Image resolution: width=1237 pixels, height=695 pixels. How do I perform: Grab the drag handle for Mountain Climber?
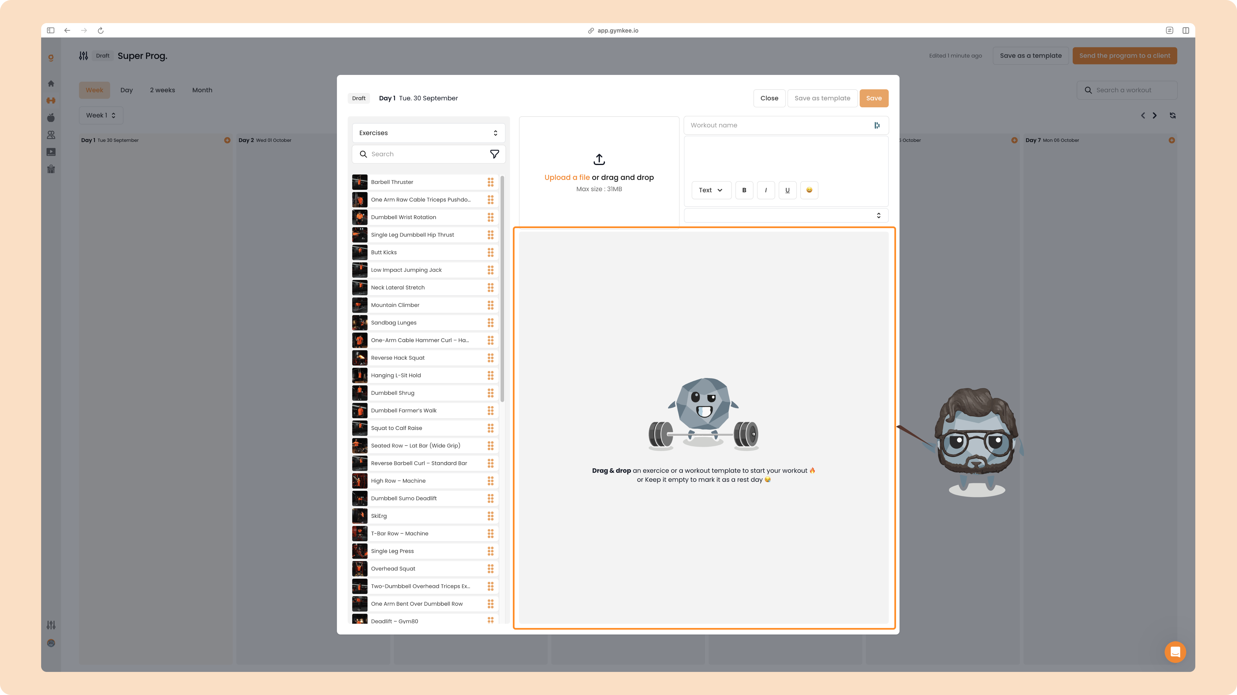tap(490, 305)
